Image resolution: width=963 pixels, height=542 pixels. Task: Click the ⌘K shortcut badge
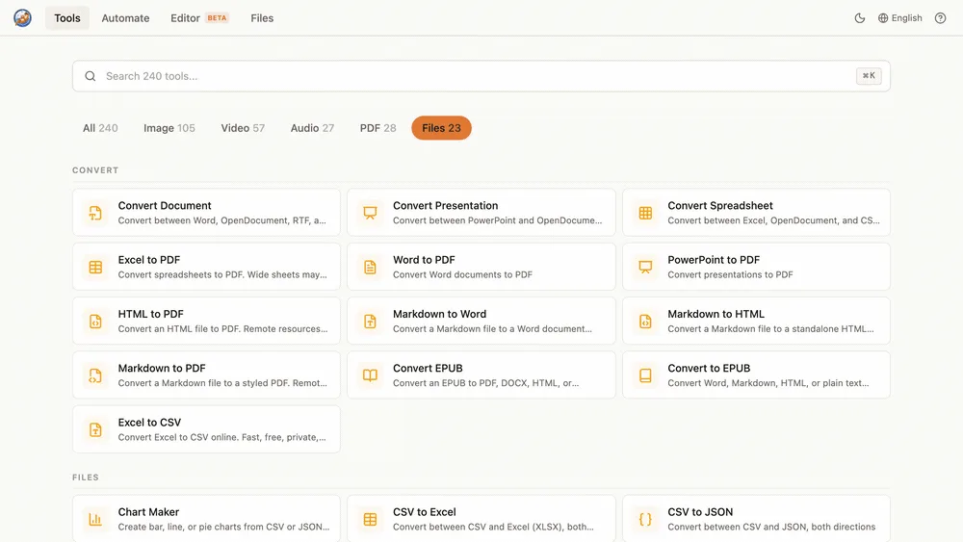(869, 75)
